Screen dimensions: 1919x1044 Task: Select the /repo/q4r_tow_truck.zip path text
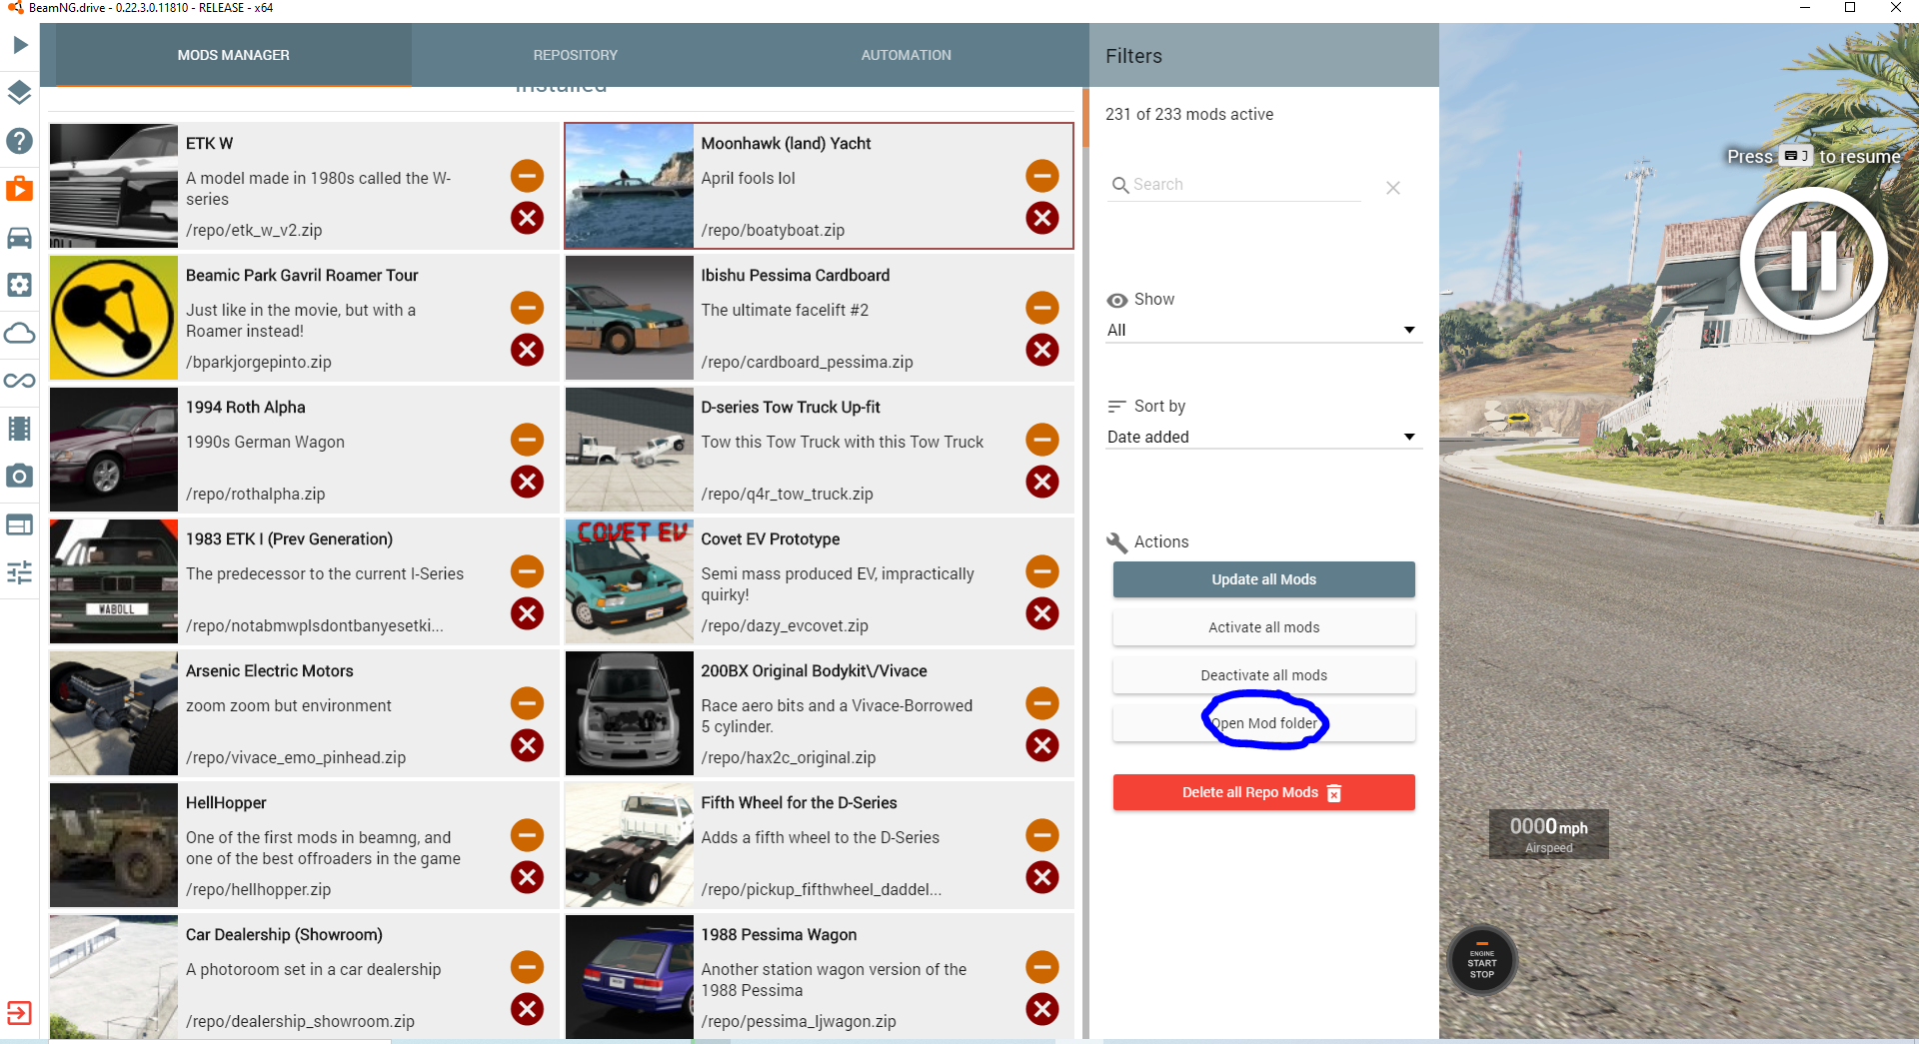coord(788,494)
